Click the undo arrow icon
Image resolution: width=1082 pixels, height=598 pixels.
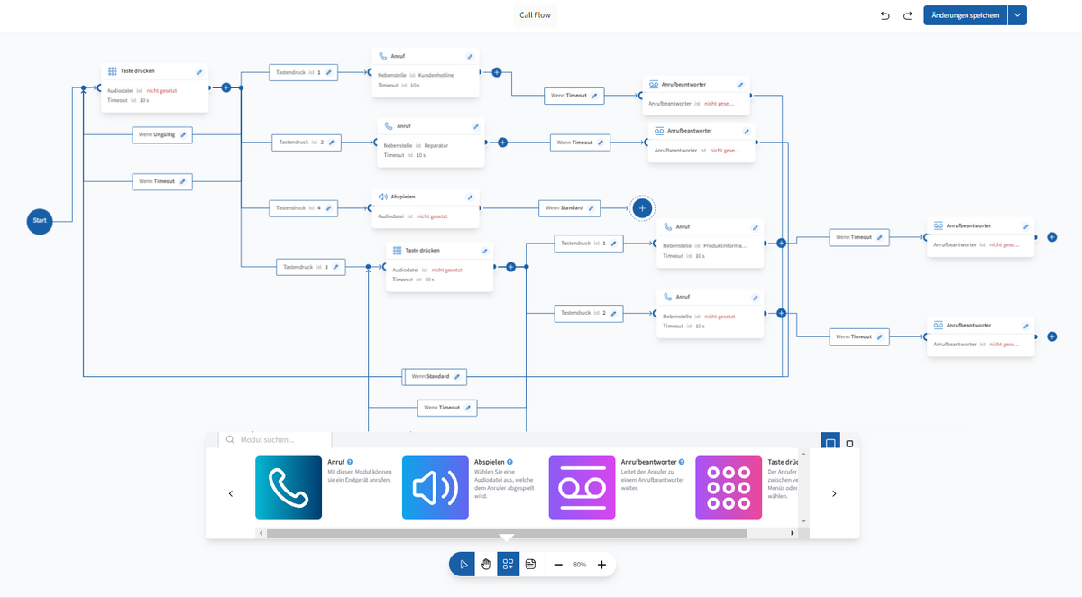[885, 15]
